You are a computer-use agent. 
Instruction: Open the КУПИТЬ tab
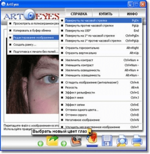pos(105,14)
